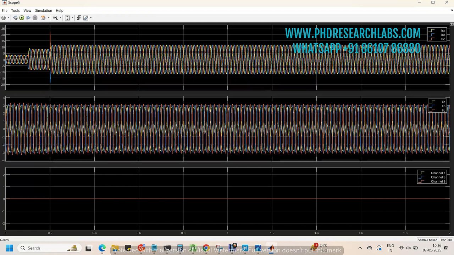Open Google Chrome from the taskbar

pyautogui.click(x=206, y=248)
